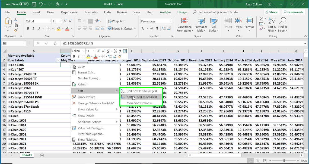Toggle Italic in ribbon Font group

pos(33,28)
